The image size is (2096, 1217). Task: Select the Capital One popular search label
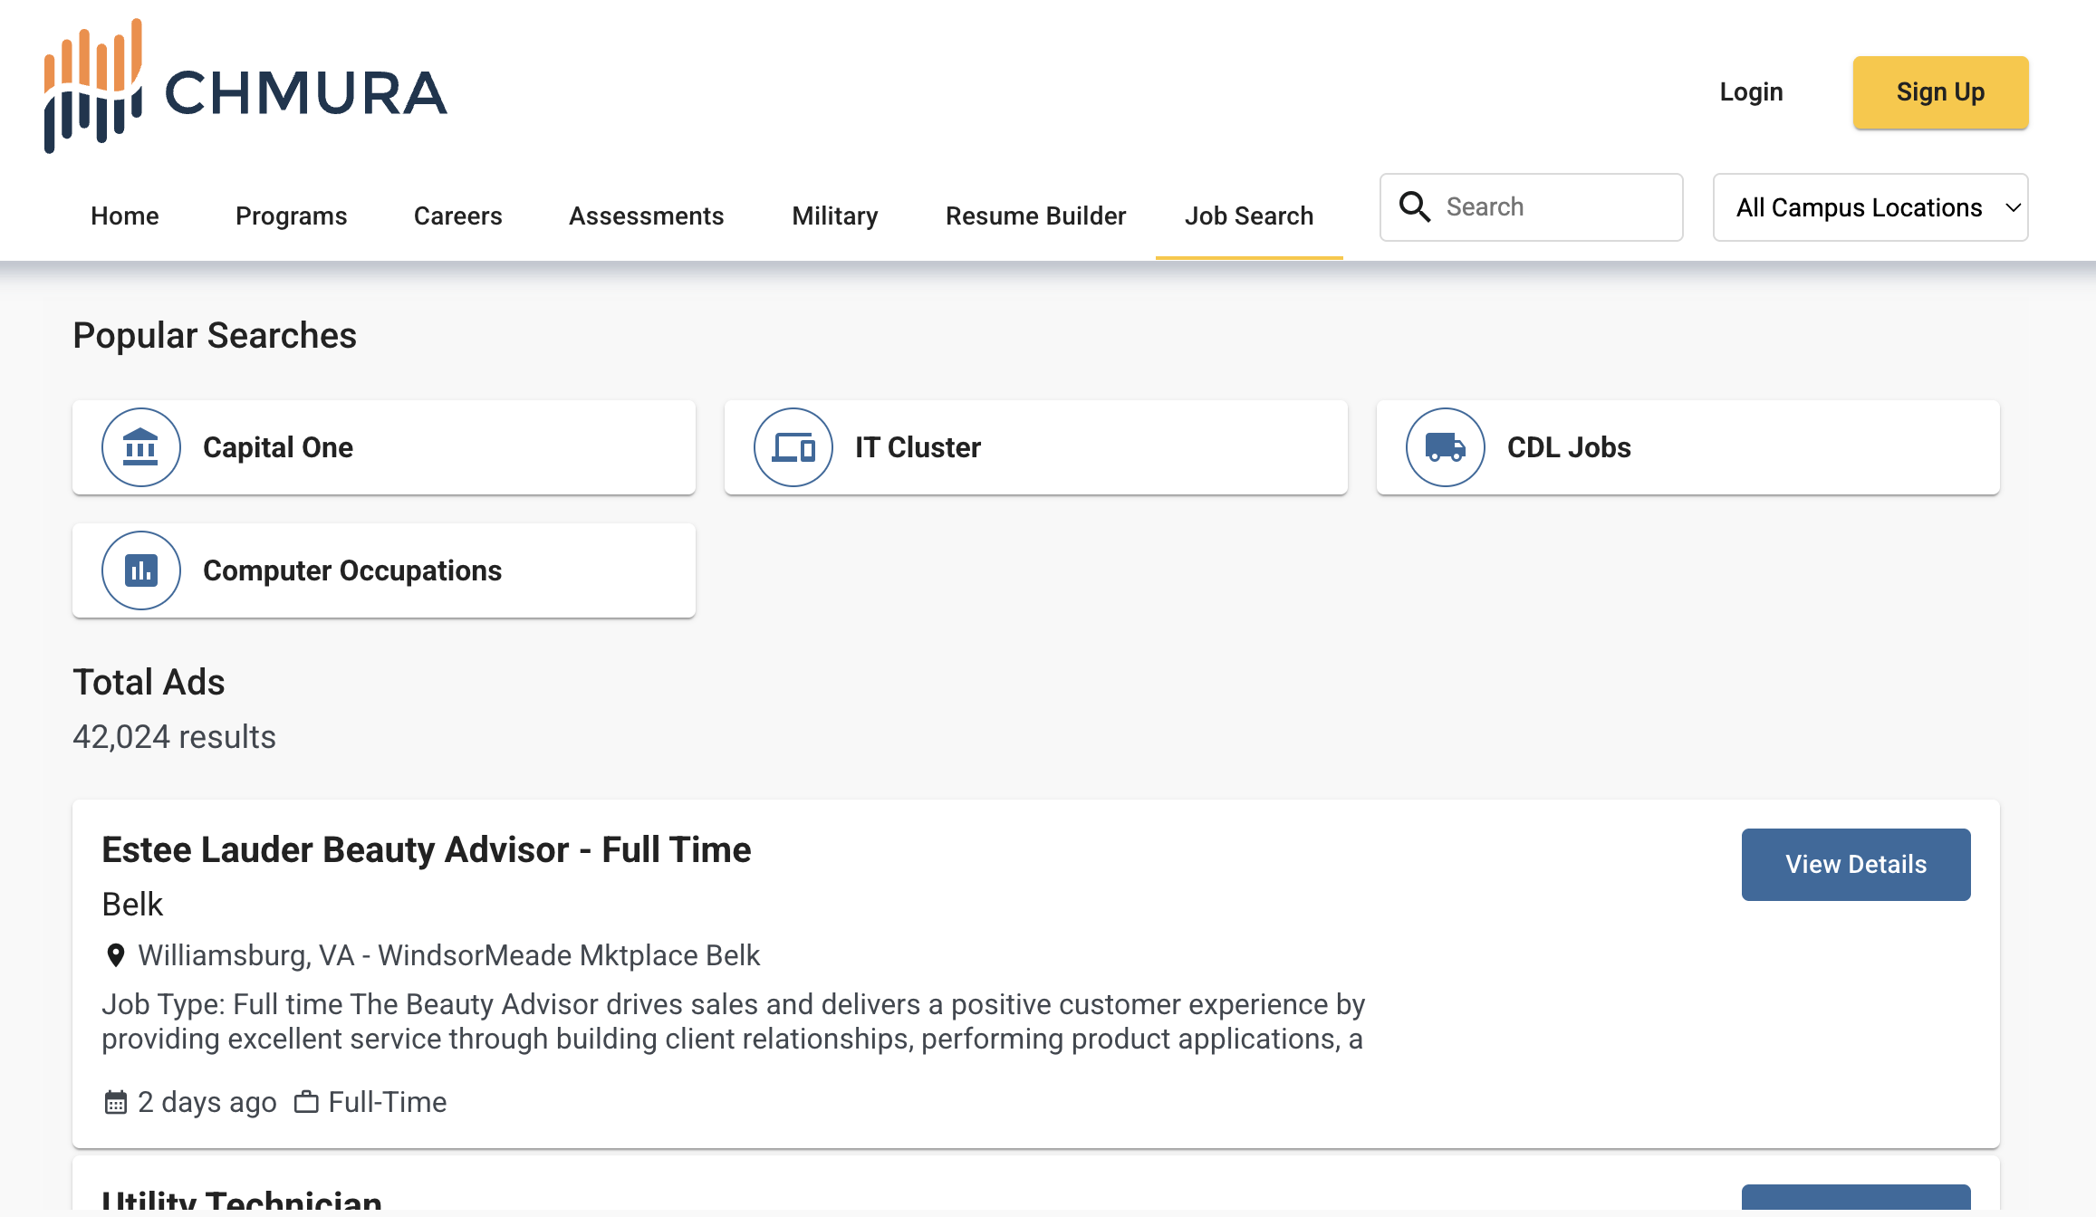pyautogui.click(x=278, y=447)
